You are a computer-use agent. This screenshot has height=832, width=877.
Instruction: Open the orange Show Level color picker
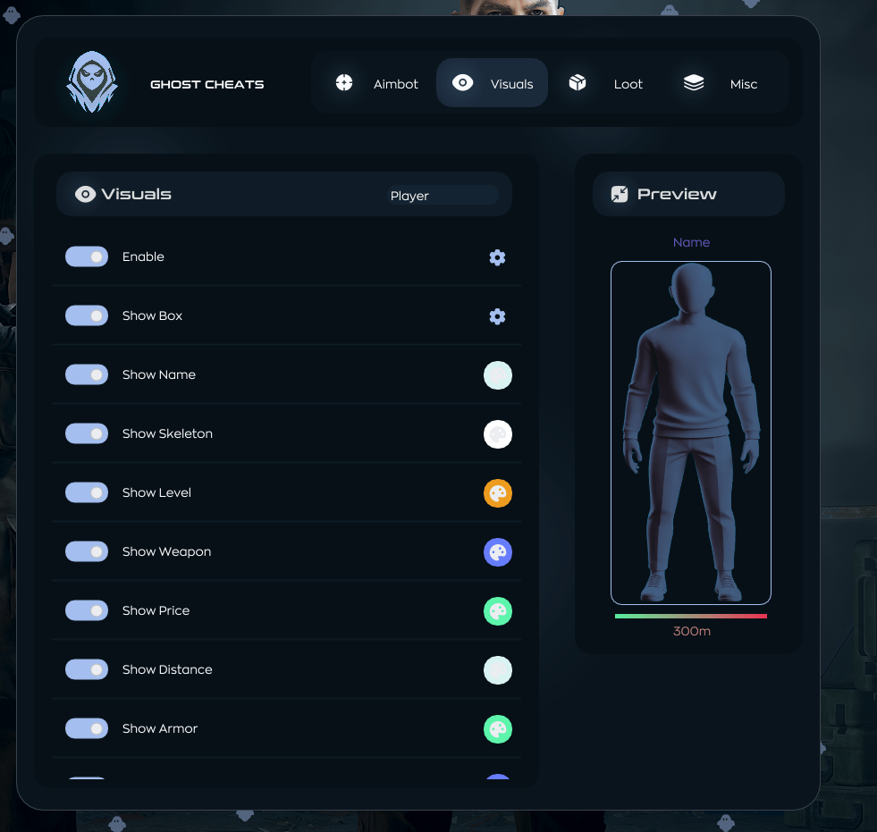pyautogui.click(x=498, y=493)
